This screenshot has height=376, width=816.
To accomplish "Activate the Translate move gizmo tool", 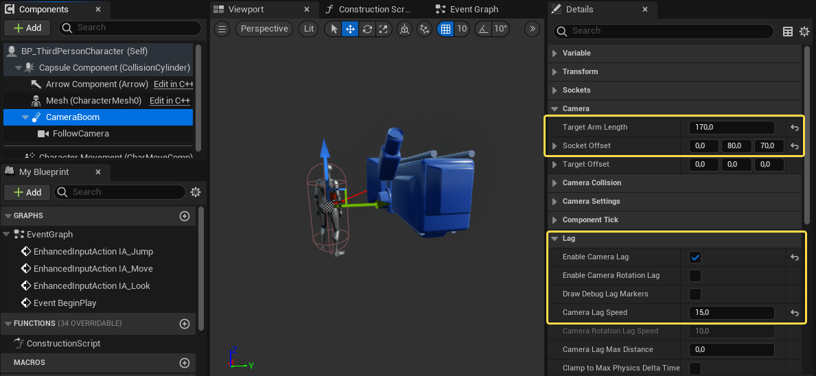I will tap(350, 29).
